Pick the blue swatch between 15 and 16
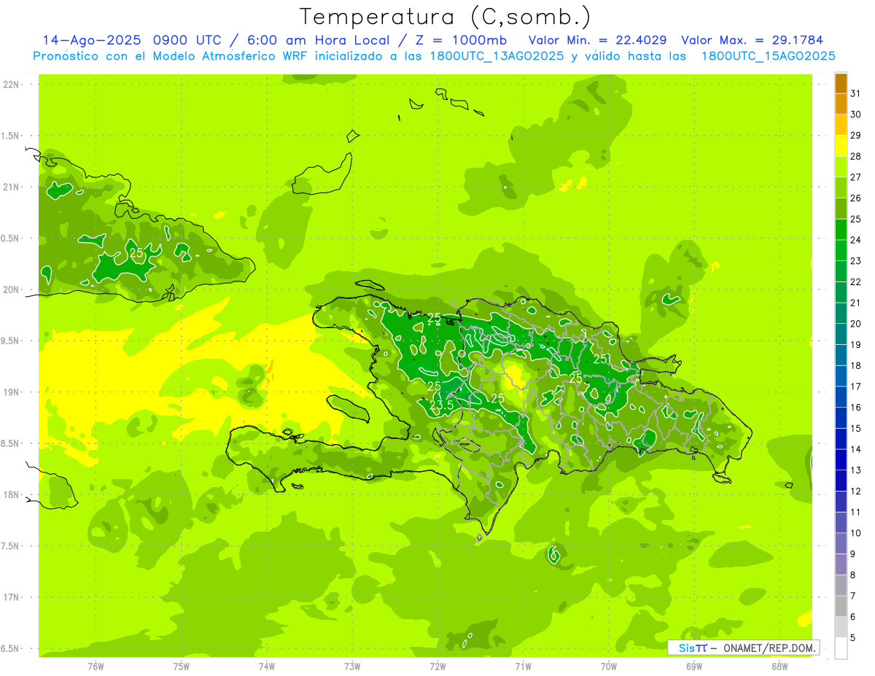This screenshot has width=875, height=676. [841, 418]
